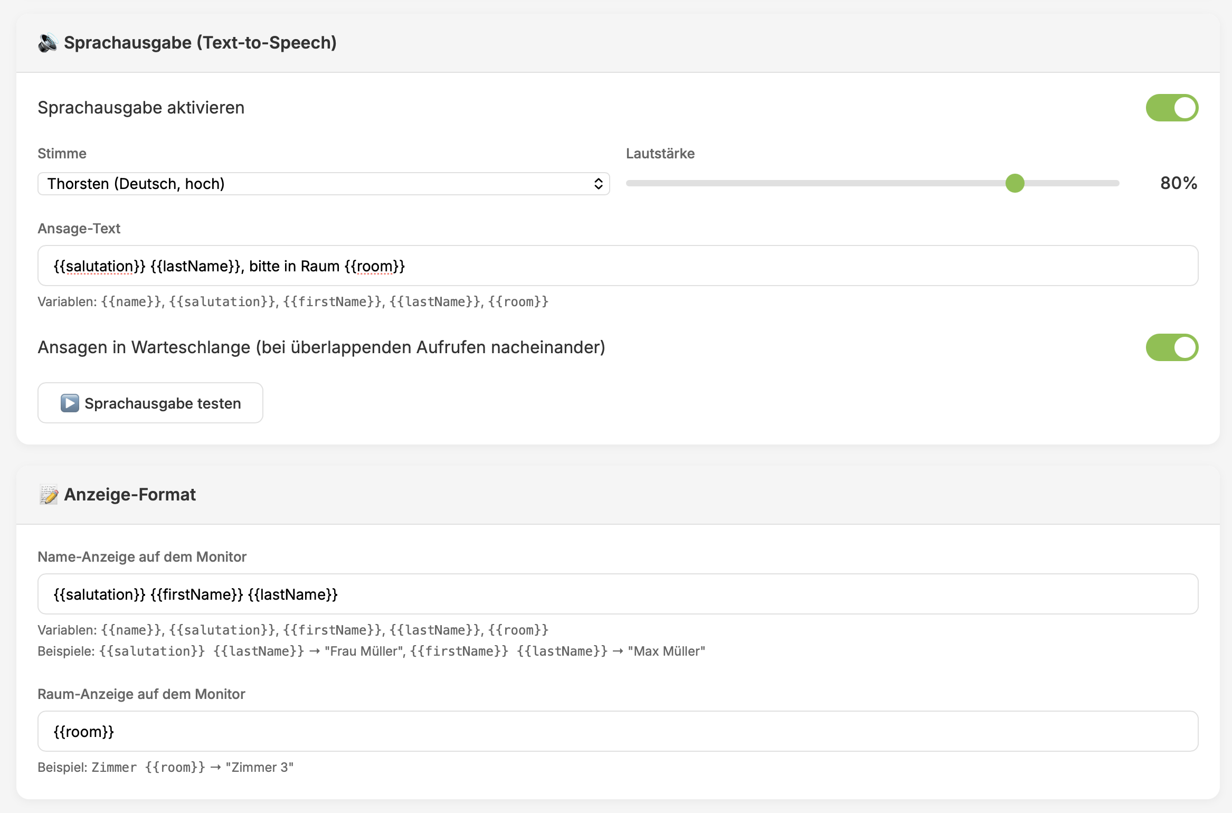This screenshot has height=813, width=1232.
Task: Click the up-down chevron of Stimme select
Action: pyautogui.click(x=598, y=184)
